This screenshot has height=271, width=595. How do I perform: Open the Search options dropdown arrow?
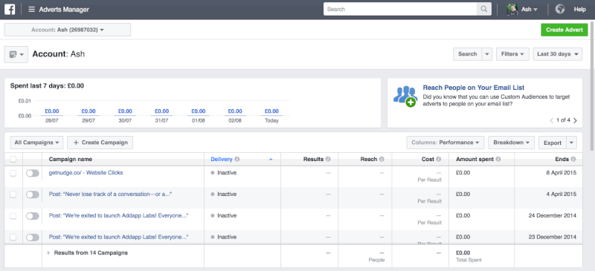(487, 54)
